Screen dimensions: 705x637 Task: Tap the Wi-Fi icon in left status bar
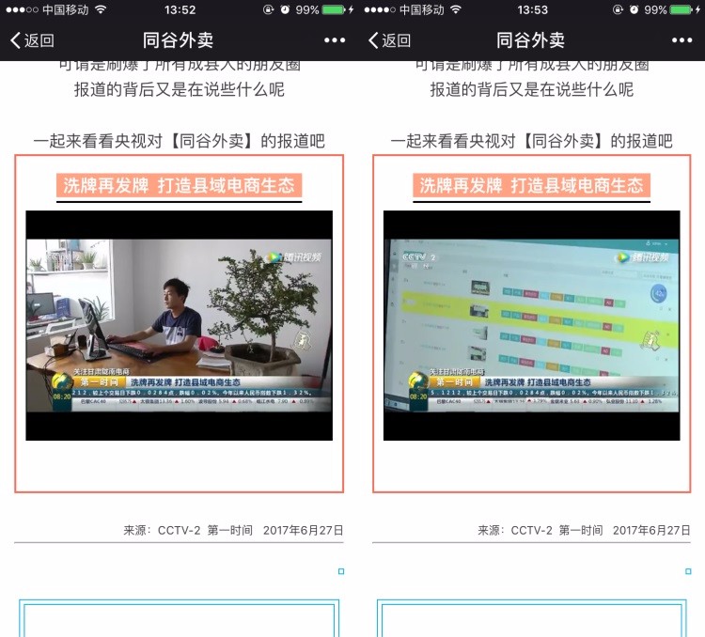point(101,9)
